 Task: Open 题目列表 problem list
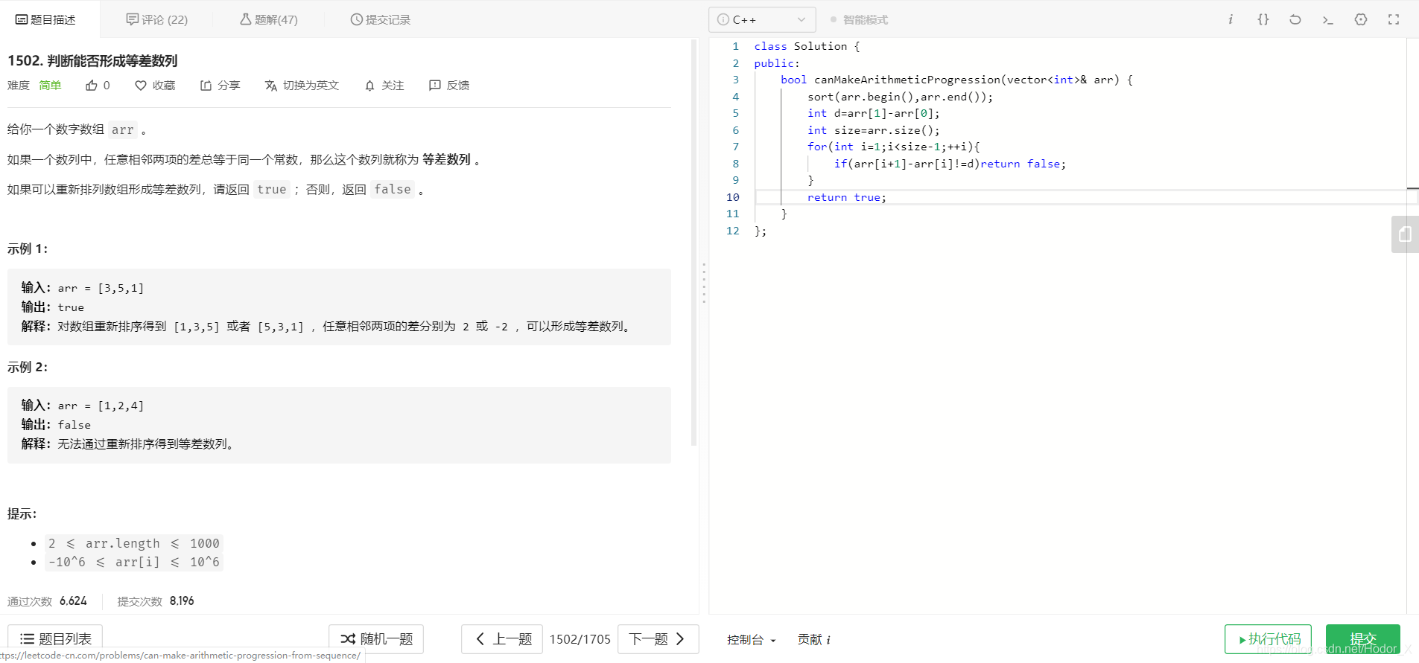click(55, 639)
